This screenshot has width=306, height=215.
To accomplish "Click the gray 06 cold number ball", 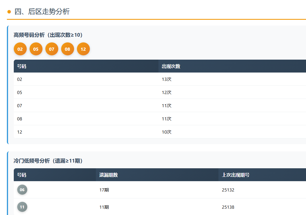I will 22,190.
